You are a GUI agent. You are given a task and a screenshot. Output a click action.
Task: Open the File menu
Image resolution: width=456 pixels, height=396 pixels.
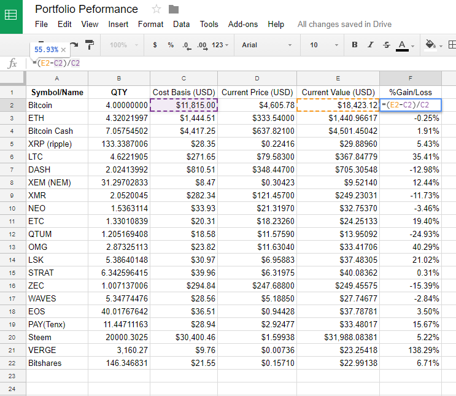click(x=41, y=24)
